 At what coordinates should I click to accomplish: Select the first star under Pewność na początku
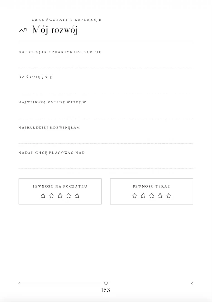43,195
